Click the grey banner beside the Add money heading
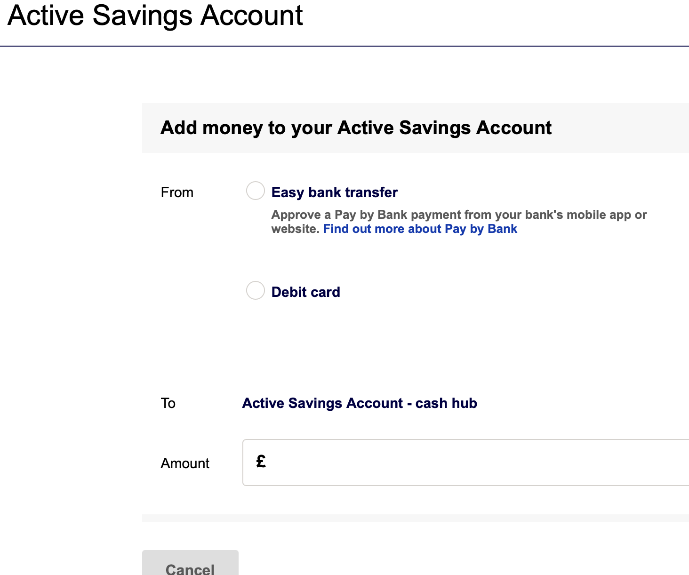Viewport: 689px width, 575px height. pyautogui.click(x=621, y=128)
